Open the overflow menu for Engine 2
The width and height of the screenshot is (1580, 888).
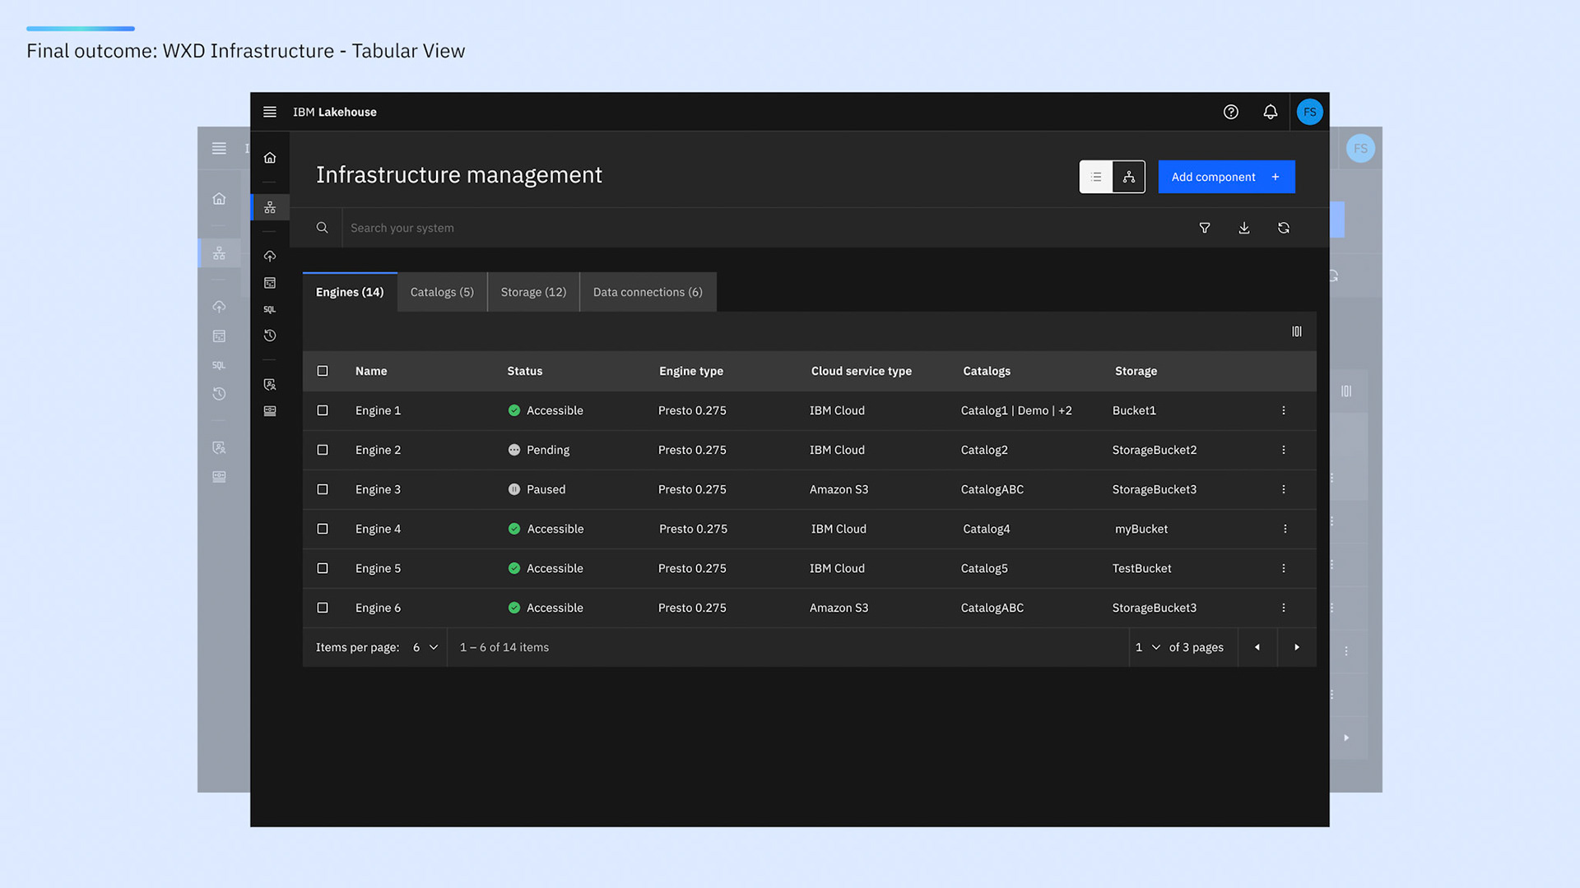point(1283,450)
